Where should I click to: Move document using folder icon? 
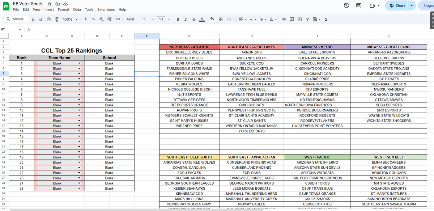tap(58, 4)
